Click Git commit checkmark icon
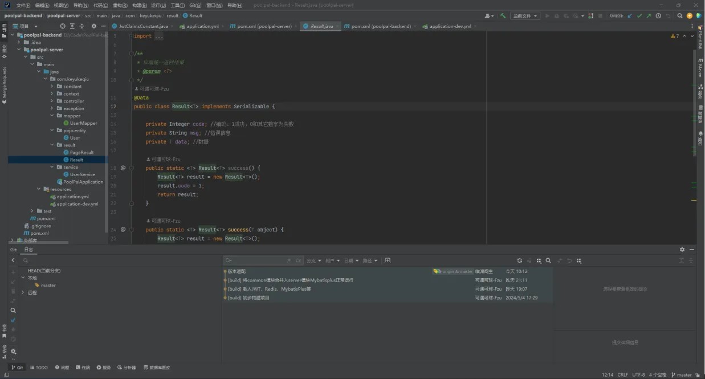This screenshot has width=705, height=379. tap(639, 16)
